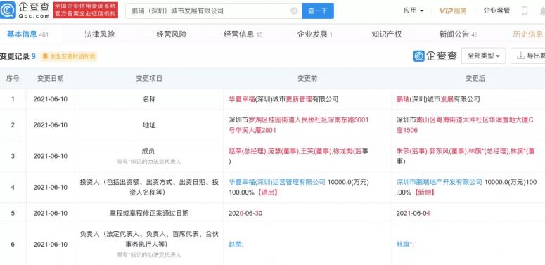Open the 知识产权 tab
Screen dimensions: 545x265
[387, 34]
